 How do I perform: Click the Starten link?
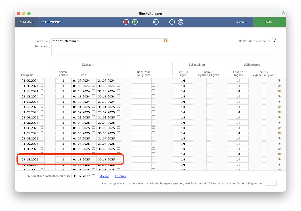pyautogui.click(x=104, y=176)
